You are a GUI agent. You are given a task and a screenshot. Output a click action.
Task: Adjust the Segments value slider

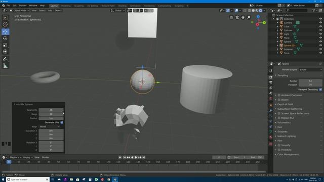[51, 110]
